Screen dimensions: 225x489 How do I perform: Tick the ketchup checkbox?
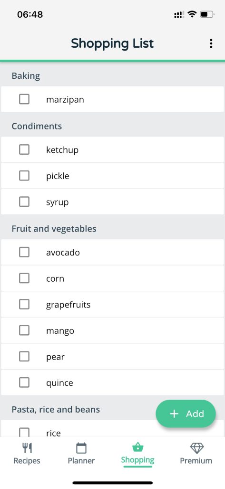click(x=24, y=149)
